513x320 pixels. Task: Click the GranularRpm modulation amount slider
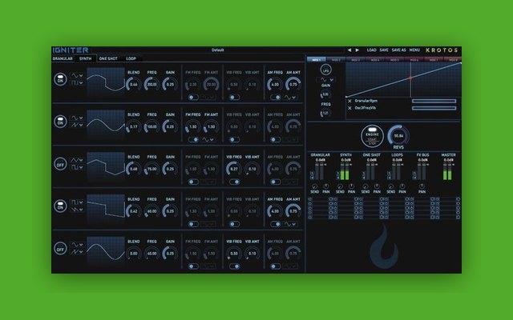coord(434,101)
